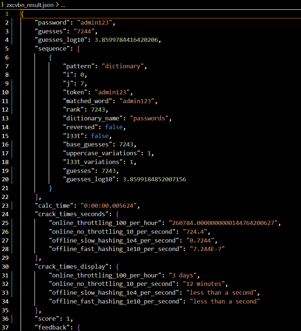
Task: Click the JSON file icon in breadcrumb
Action: [2, 6]
